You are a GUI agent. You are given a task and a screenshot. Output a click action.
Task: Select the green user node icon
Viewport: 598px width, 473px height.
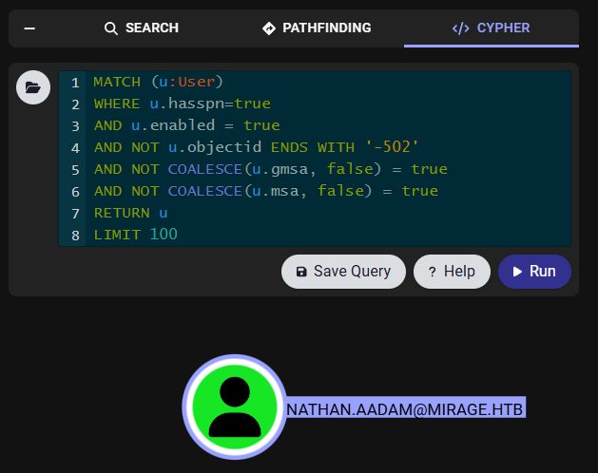pos(234,407)
